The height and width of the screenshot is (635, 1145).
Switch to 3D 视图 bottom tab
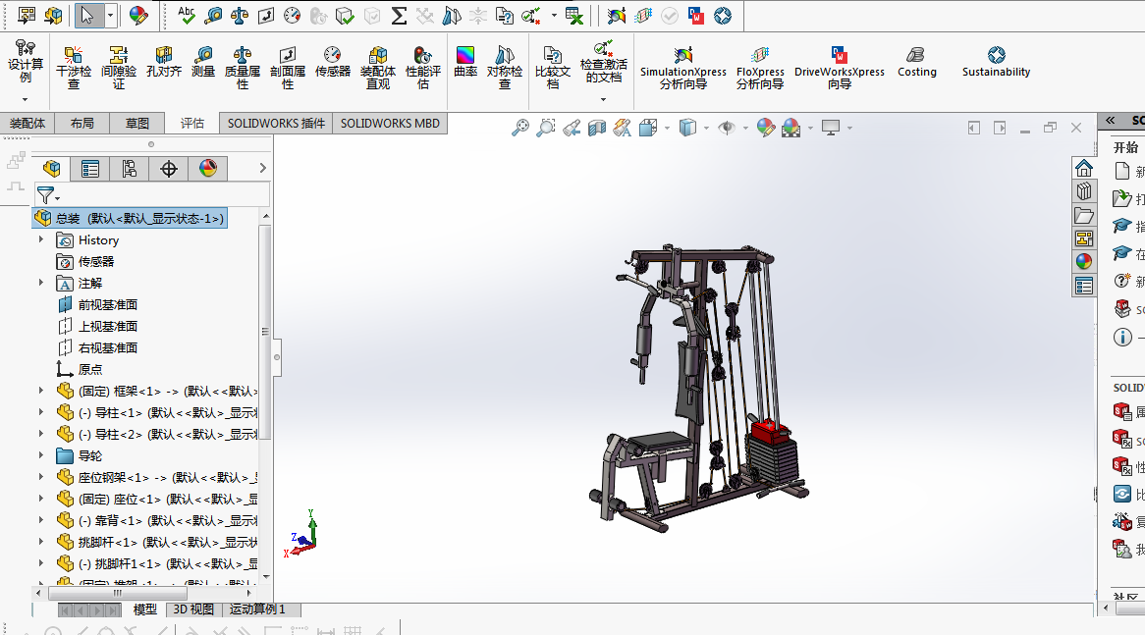click(193, 609)
